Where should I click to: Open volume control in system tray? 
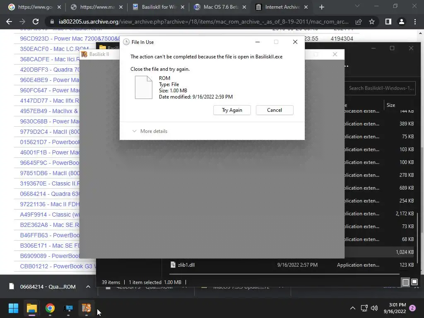click(374, 308)
